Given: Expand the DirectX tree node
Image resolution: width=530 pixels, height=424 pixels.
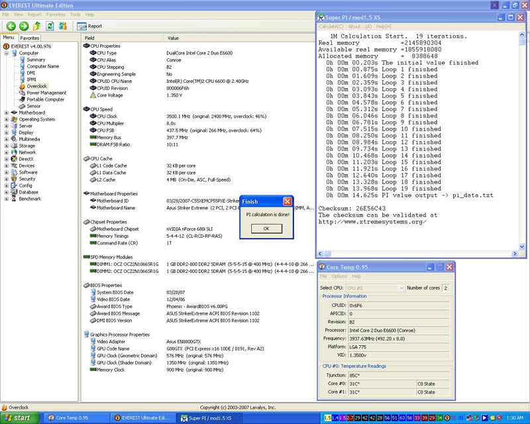Looking at the screenshot, I should [7, 159].
